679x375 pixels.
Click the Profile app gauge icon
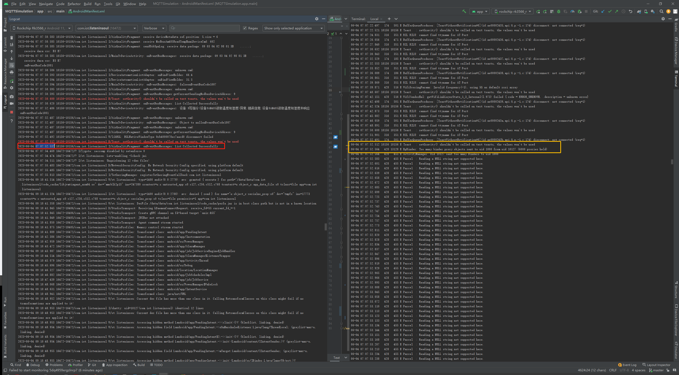(x=572, y=11)
